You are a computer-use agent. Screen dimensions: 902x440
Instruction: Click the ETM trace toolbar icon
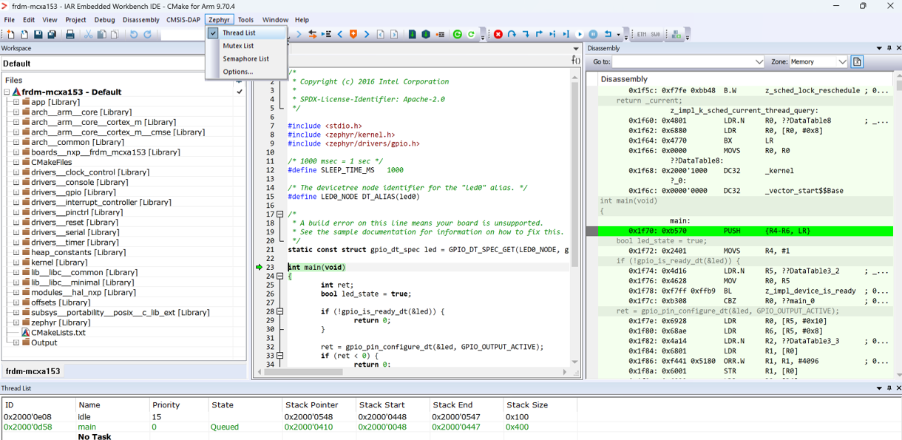coord(642,34)
